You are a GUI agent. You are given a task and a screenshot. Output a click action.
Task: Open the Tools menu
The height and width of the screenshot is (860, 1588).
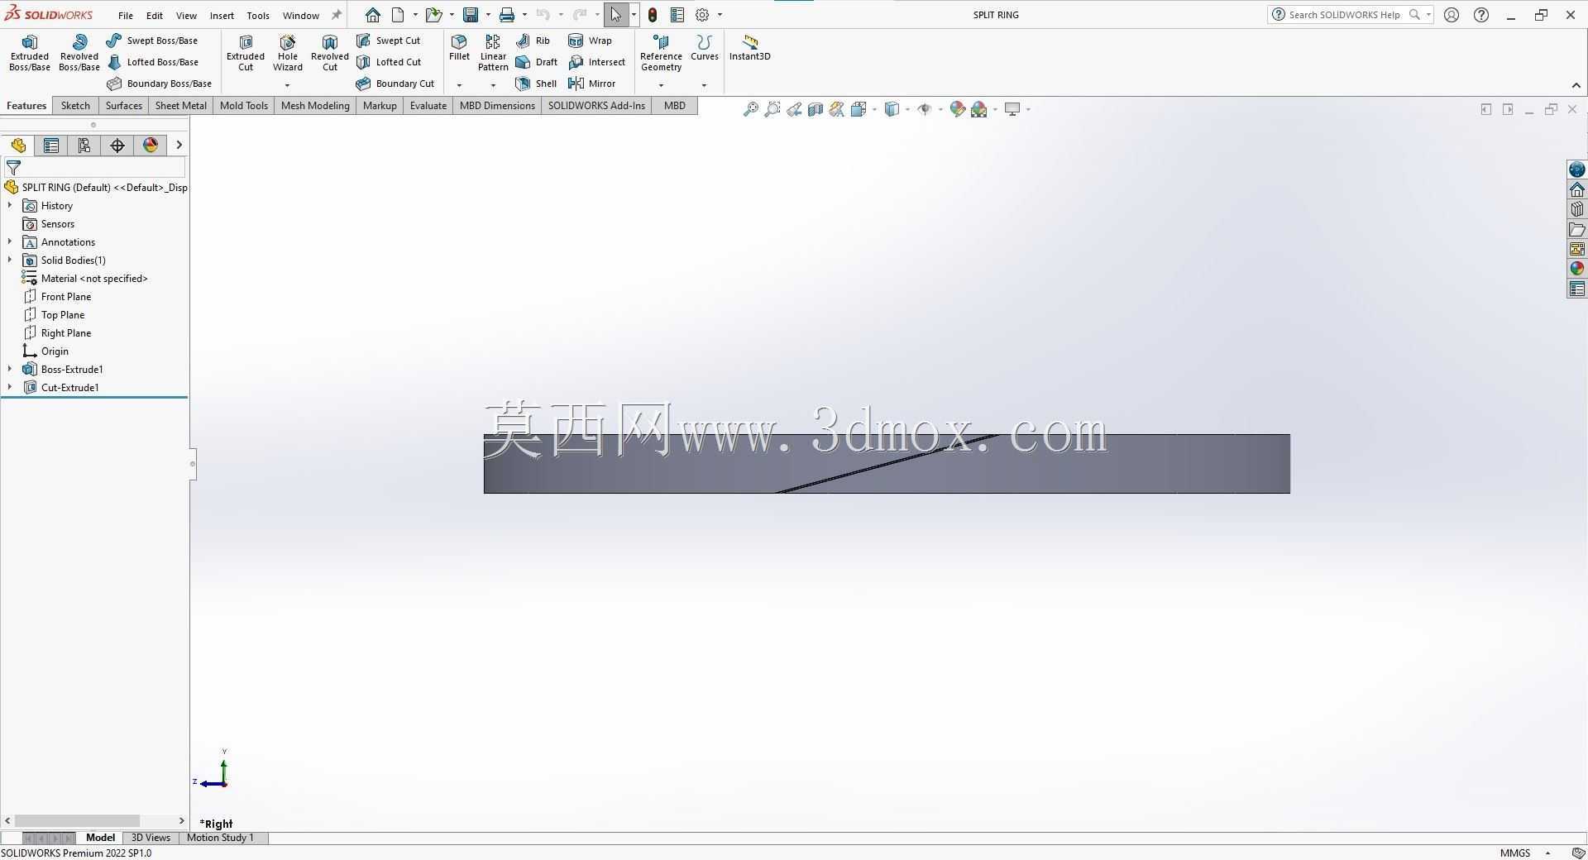click(x=258, y=15)
